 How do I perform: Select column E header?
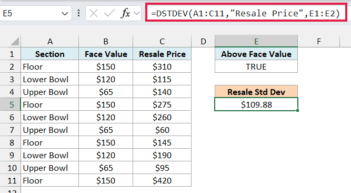pyautogui.click(x=256, y=41)
